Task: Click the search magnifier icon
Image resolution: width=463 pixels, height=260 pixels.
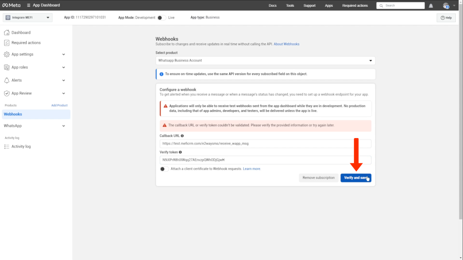Action: 381,5
